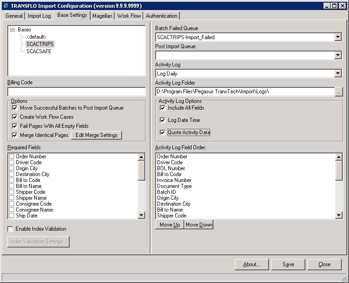Toggle Fail Pages With All Empty Fields
This screenshot has height=283, width=349.
point(15,126)
